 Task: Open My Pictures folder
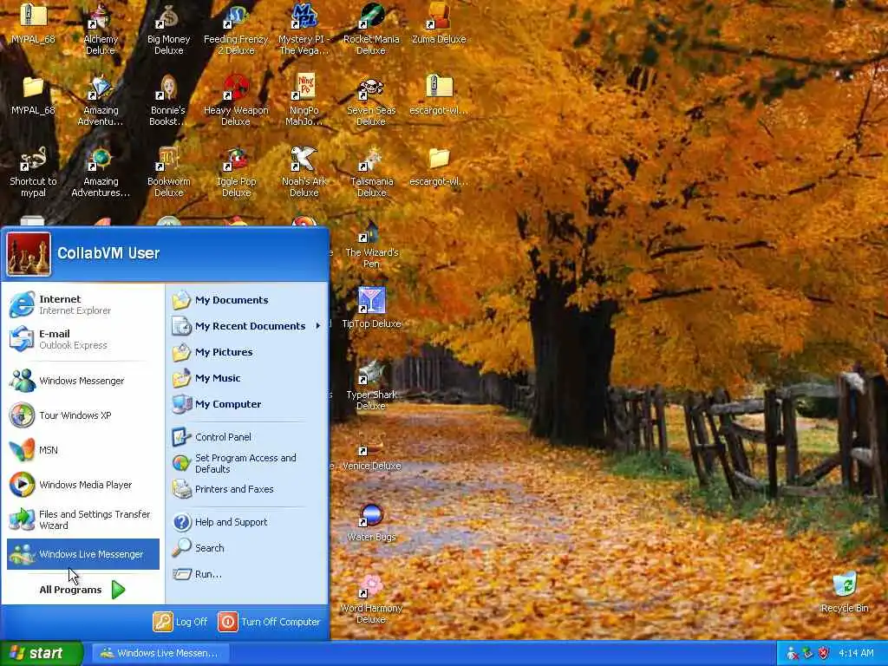pos(247,352)
